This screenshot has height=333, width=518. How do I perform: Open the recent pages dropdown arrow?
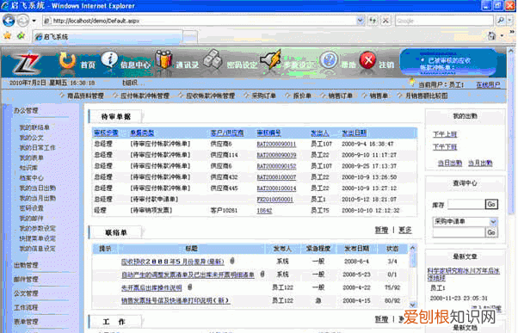(x=34, y=21)
